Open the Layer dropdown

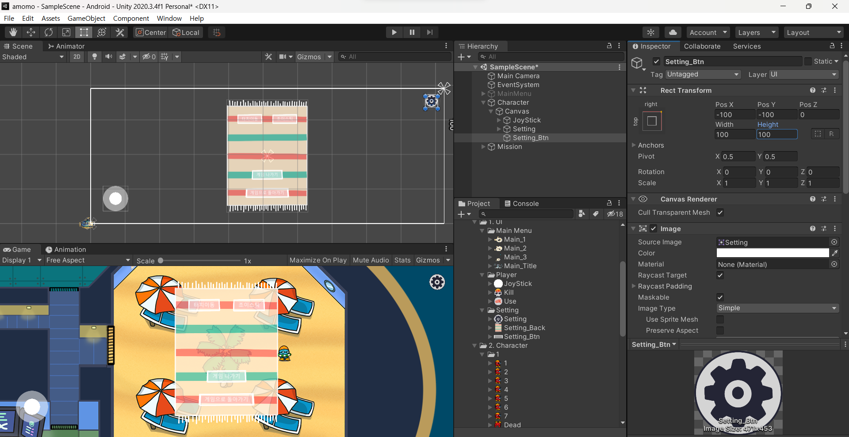pyautogui.click(x=804, y=74)
